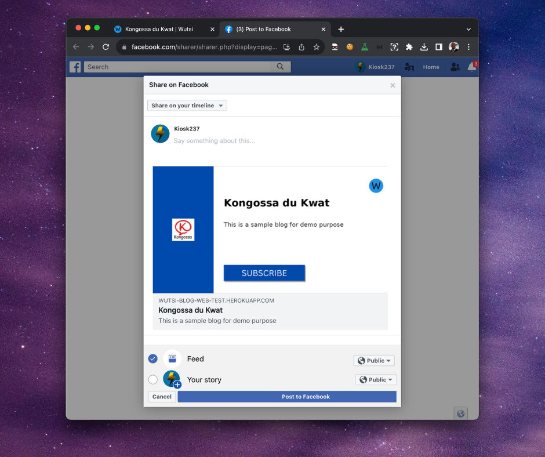The width and height of the screenshot is (545, 457).
Task: Open Feed audience Public dropdown
Action: [x=374, y=361]
